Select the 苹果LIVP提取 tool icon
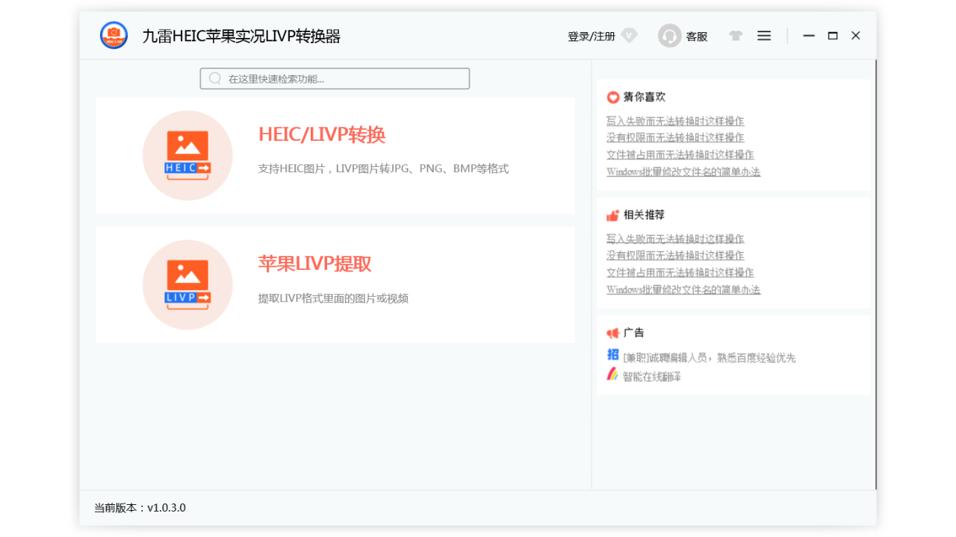The height and width of the screenshot is (537, 956). pyautogui.click(x=187, y=284)
